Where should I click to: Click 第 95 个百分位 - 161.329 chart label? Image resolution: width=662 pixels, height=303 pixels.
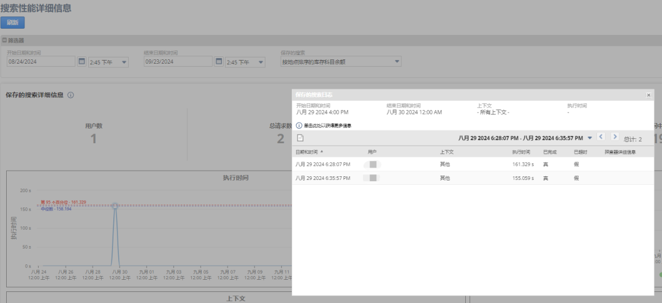[63, 202]
